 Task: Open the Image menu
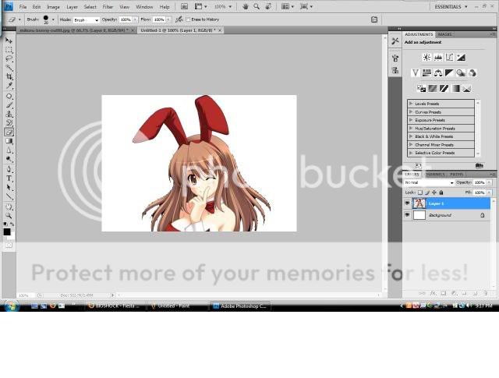point(54,7)
